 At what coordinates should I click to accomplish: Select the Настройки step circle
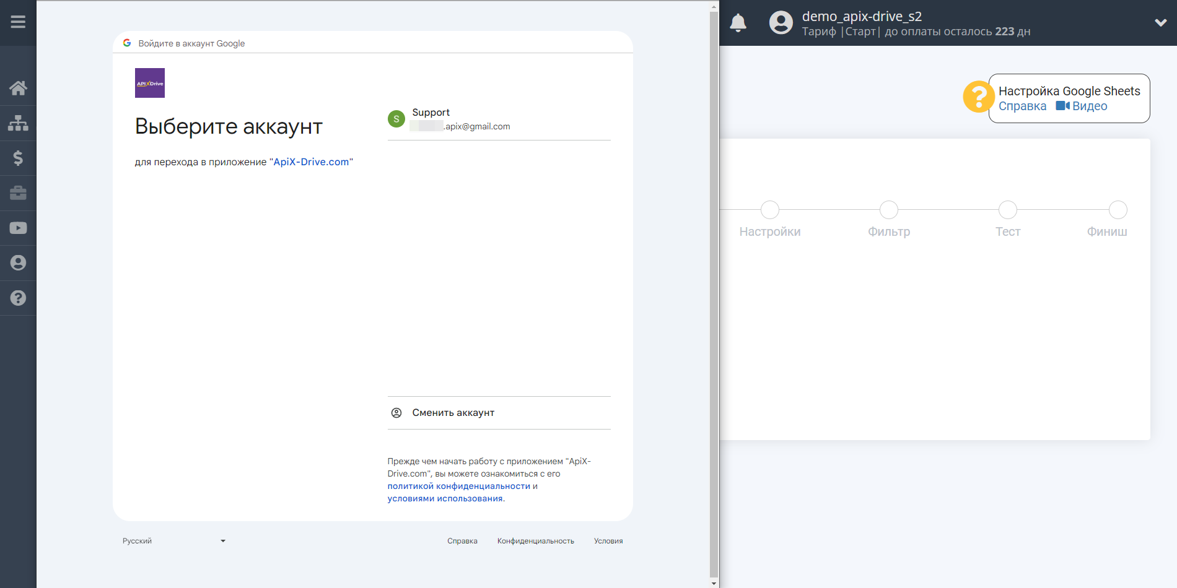tap(770, 210)
